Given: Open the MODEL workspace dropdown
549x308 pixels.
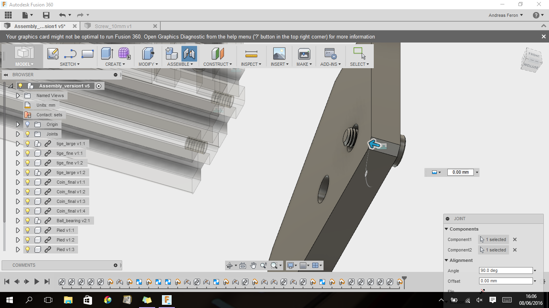Looking at the screenshot, I should pyautogui.click(x=24, y=64).
